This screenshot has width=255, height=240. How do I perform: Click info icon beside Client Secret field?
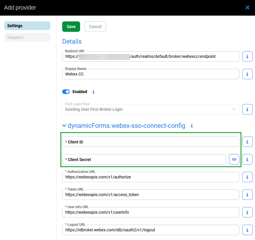point(247,159)
